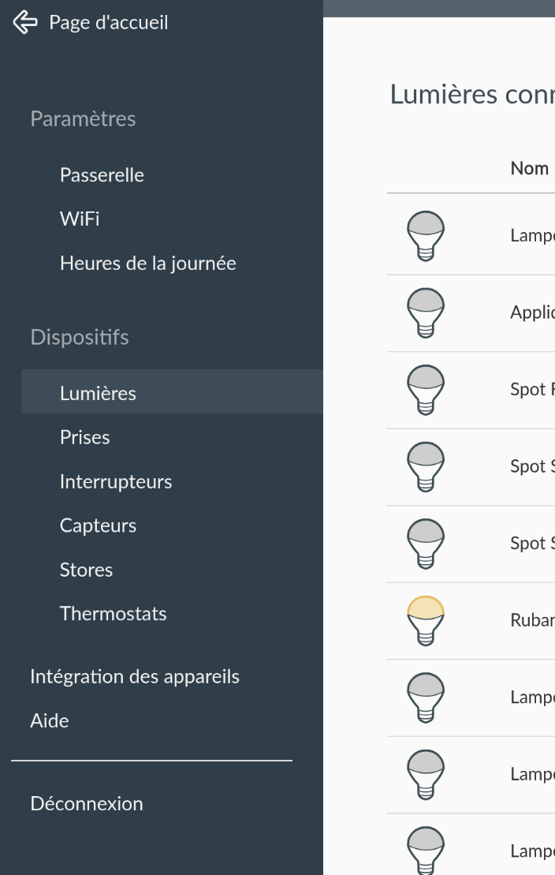Show the Interrupteurs devices
The width and height of the screenshot is (555, 875).
[116, 481]
